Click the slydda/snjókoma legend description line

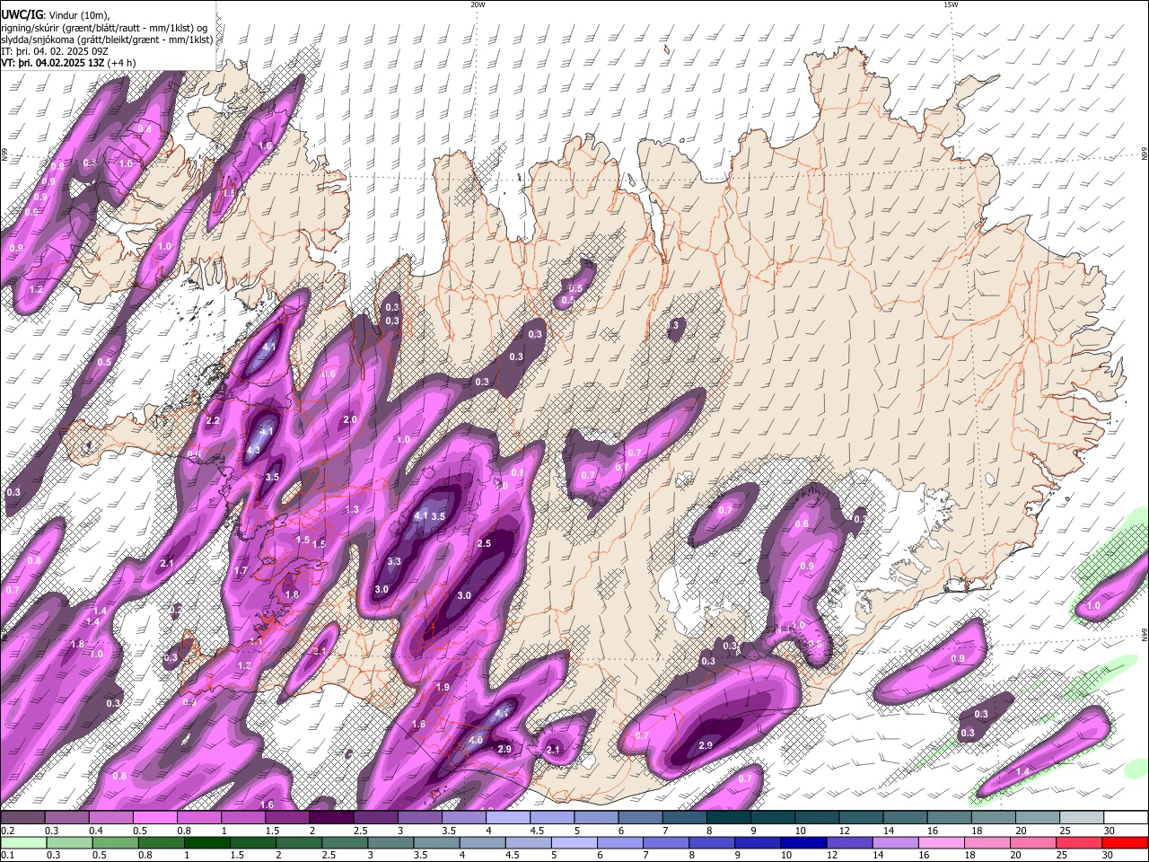[x=107, y=39]
